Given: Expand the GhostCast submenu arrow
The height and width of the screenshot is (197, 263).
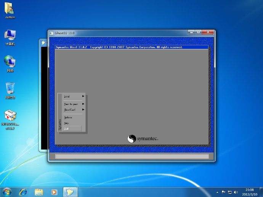Looking at the screenshot, I should click(x=83, y=110).
